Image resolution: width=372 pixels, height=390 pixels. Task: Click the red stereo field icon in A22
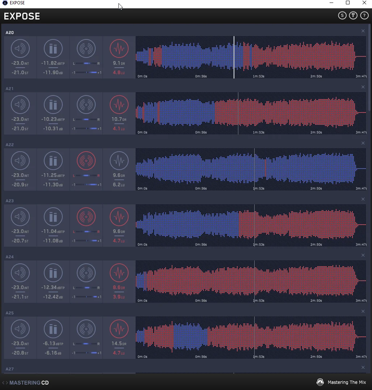[x=86, y=161]
